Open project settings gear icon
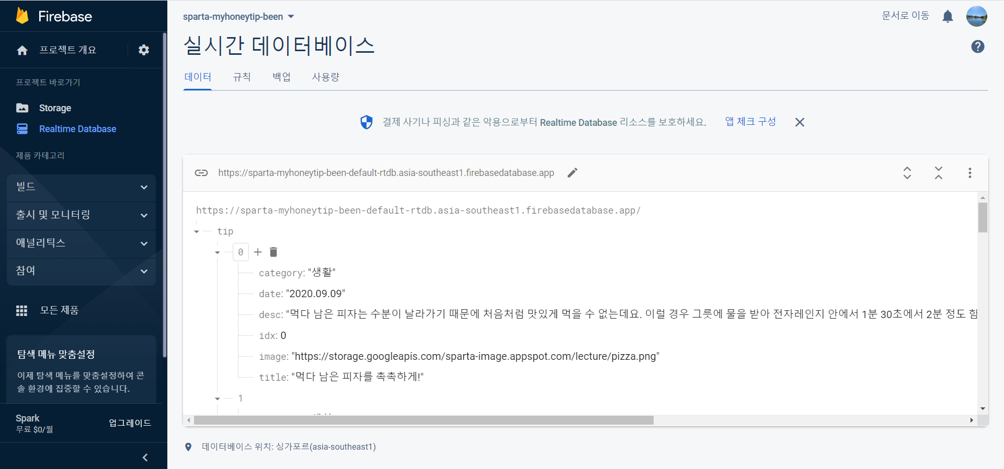This screenshot has height=469, width=1004. pyautogui.click(x=144, y=50)
